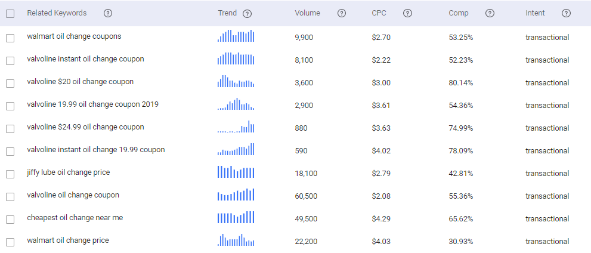
Task: Click the 53.25% competition value
Action: click(x=460, y=38)
